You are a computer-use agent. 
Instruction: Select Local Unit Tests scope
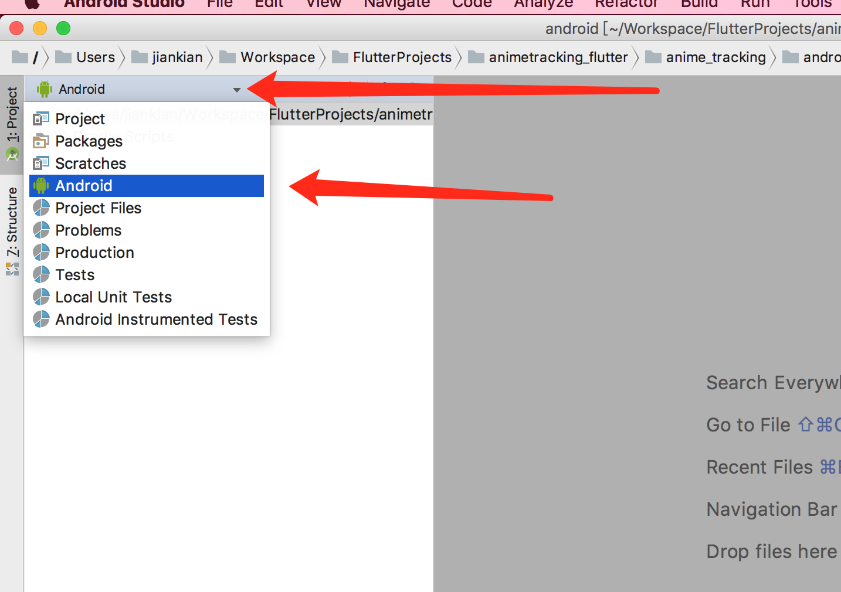(x=147, y=297)
